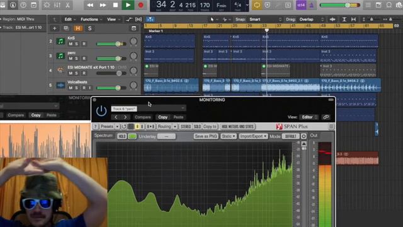The width and height of the screenshot is (403, 227).
Task: Open the Loop Browser icon
Action: pyautogui.click(x=389, y=5)
